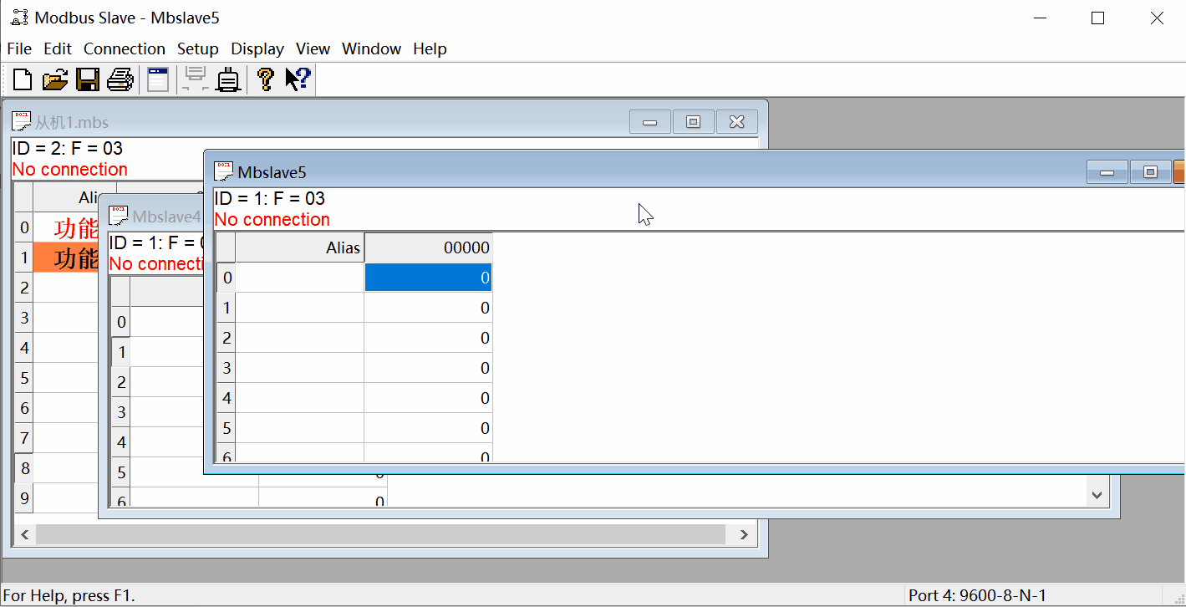Image resolution: width=1186 pixels, height=607 pixels.
Task: Click row header 5 in Mbslave5 table
Action: coord(227,428)
